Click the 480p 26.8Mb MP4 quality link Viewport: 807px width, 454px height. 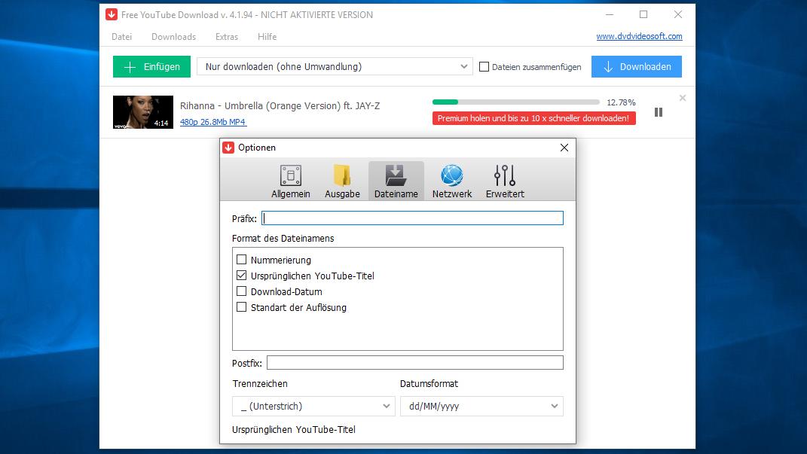pos(213,122)
